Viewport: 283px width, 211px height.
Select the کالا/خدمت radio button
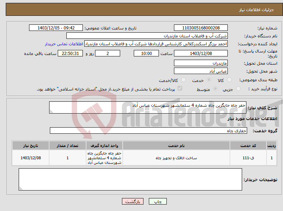coord(183,80)
